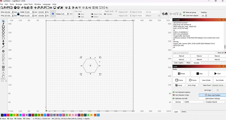Image resolution: width=226 pixels, height=120 pixels.
Task: Select the Measure ruler tool
Action: tap(3, 47)
